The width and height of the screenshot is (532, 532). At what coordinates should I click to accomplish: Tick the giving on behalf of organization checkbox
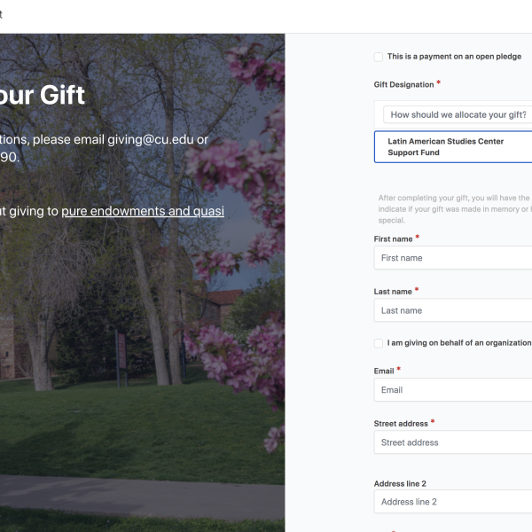coord(379,343)
